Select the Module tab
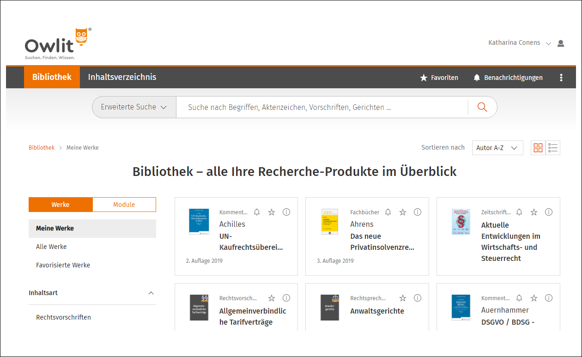The image size is (582, 357). (124, 205)
